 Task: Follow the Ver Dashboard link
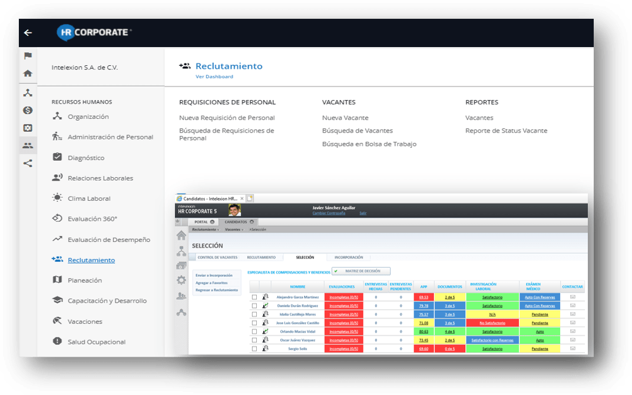point(214,77)
